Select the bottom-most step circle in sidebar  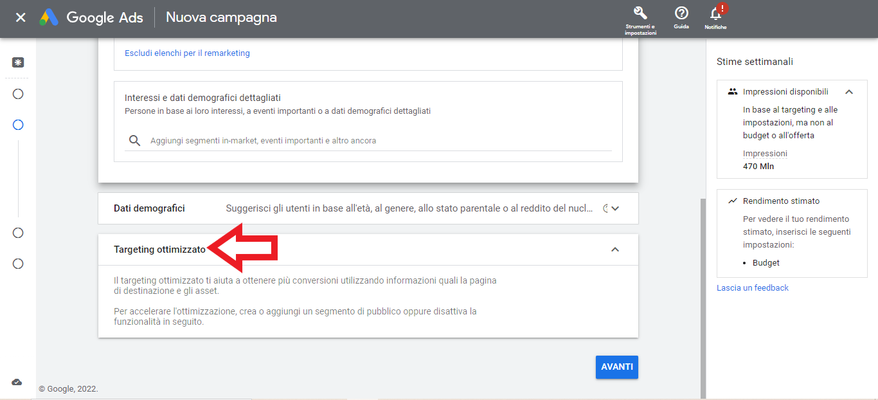pyautogui.click(x=18, y=264)
